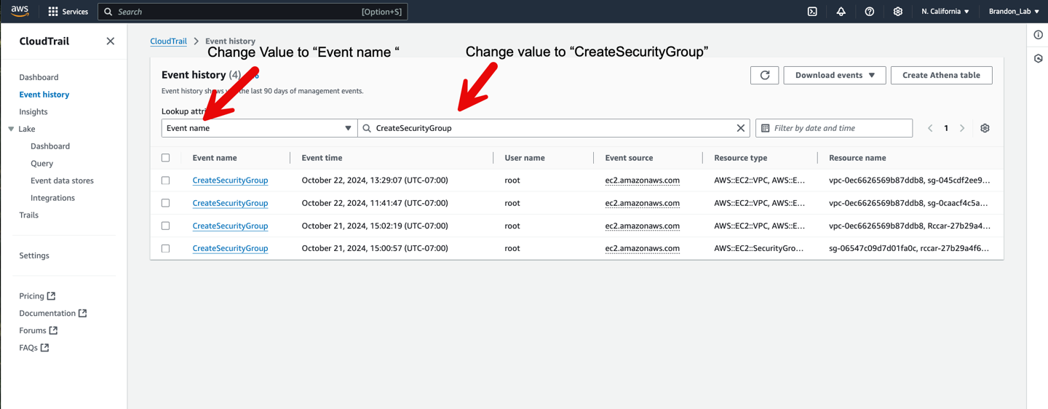Click resource name sg-06547c09d7d01fa0c cell
Viewport: 1048px width, 409px height.
[909, 248]
